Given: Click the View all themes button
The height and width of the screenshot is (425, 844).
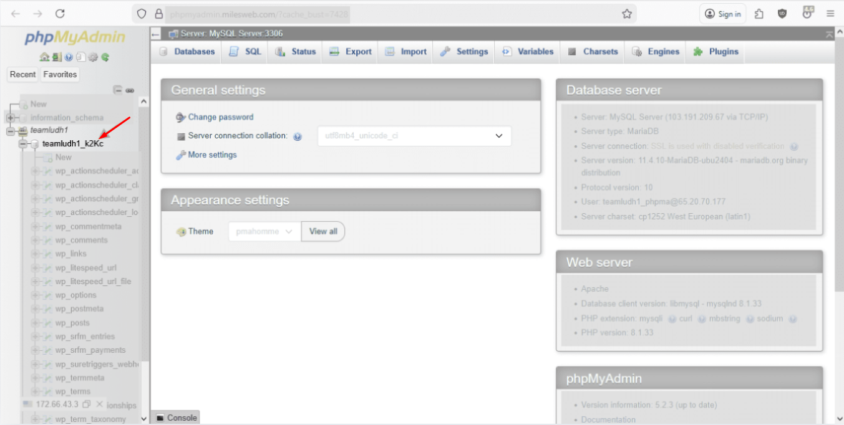Looking at the screenshot, I should click(x=323, y=231).
